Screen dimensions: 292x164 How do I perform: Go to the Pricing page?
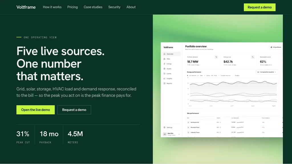(x=72, y=7)
